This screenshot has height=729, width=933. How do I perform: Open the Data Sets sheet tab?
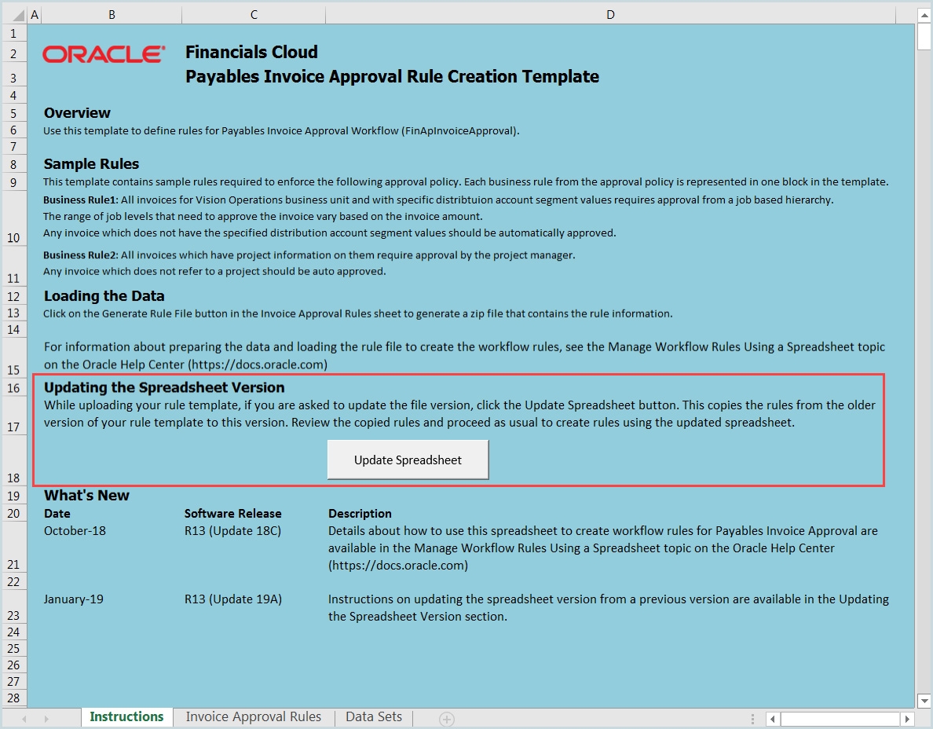[374, 716]
